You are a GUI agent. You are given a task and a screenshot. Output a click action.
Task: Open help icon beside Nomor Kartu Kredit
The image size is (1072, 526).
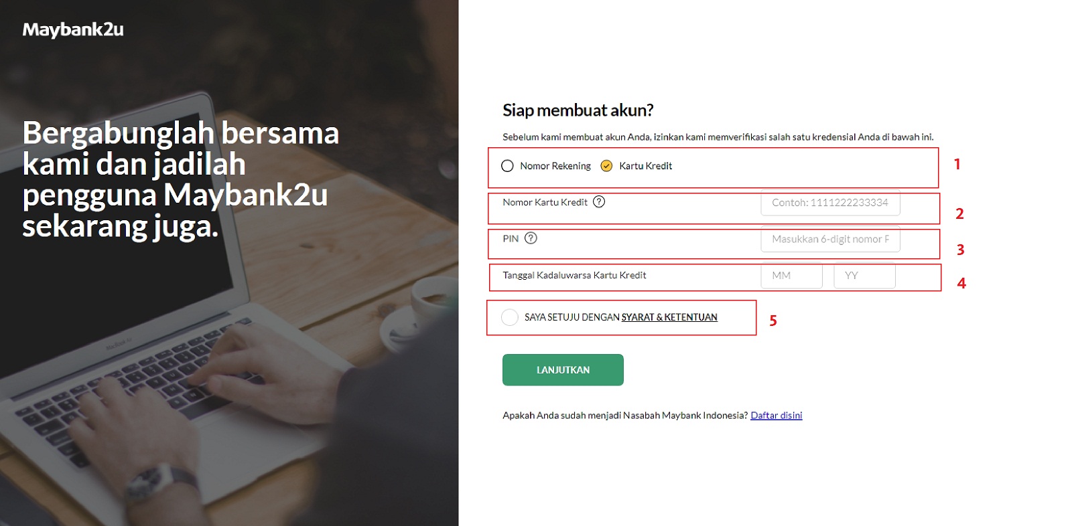pos(599,202)
